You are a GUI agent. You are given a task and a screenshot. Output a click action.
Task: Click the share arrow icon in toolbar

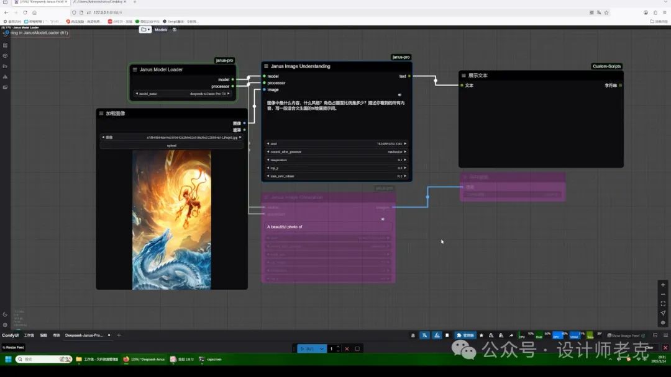click(x=511, y=335)
